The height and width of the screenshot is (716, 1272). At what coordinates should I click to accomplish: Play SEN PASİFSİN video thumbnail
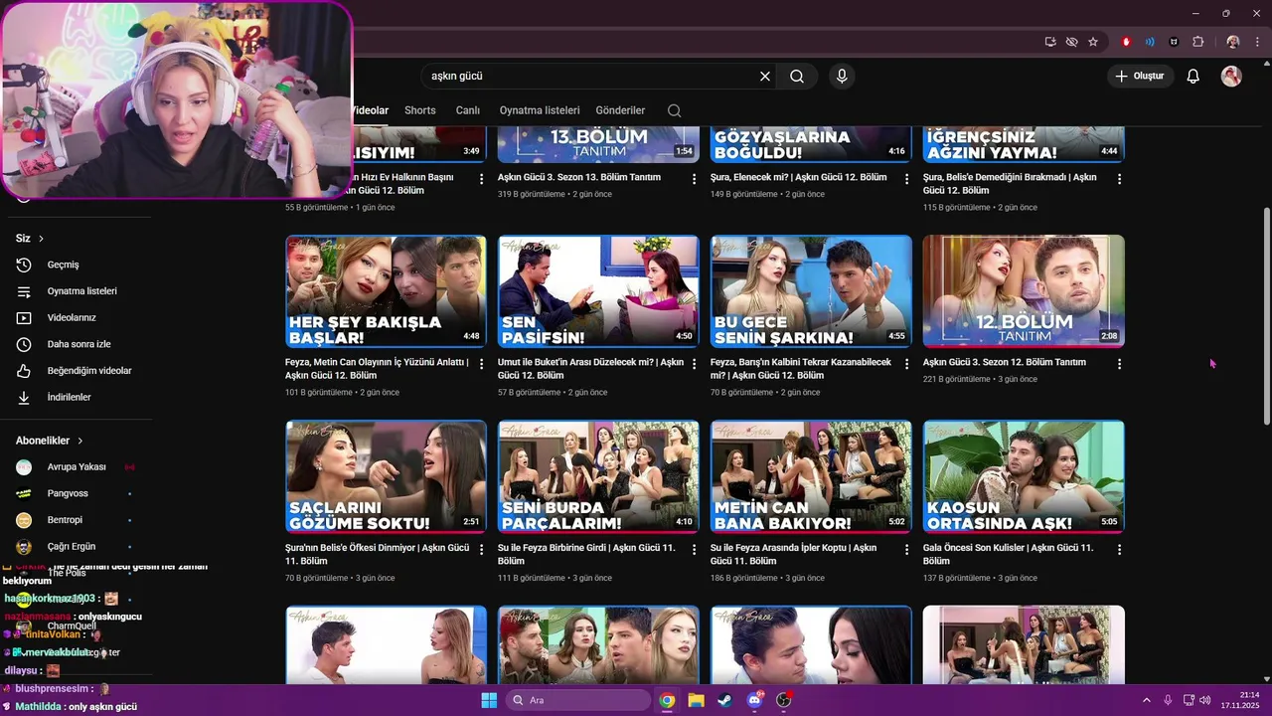point(598,291)
